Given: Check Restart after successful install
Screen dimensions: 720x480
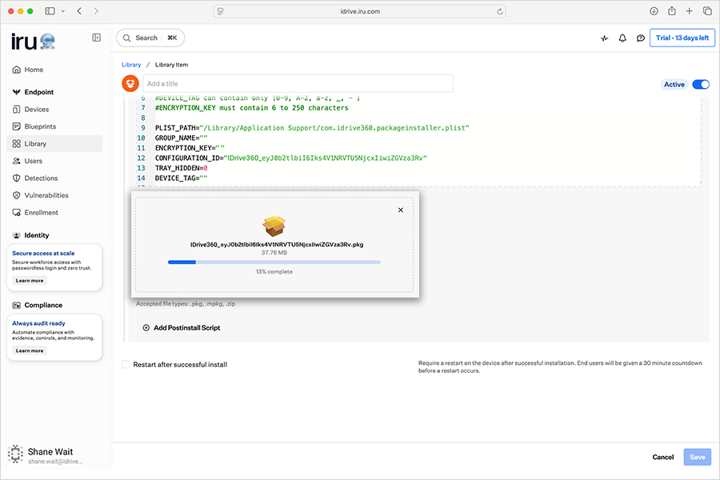Looking at the screenshot, I should click(126, 364).
